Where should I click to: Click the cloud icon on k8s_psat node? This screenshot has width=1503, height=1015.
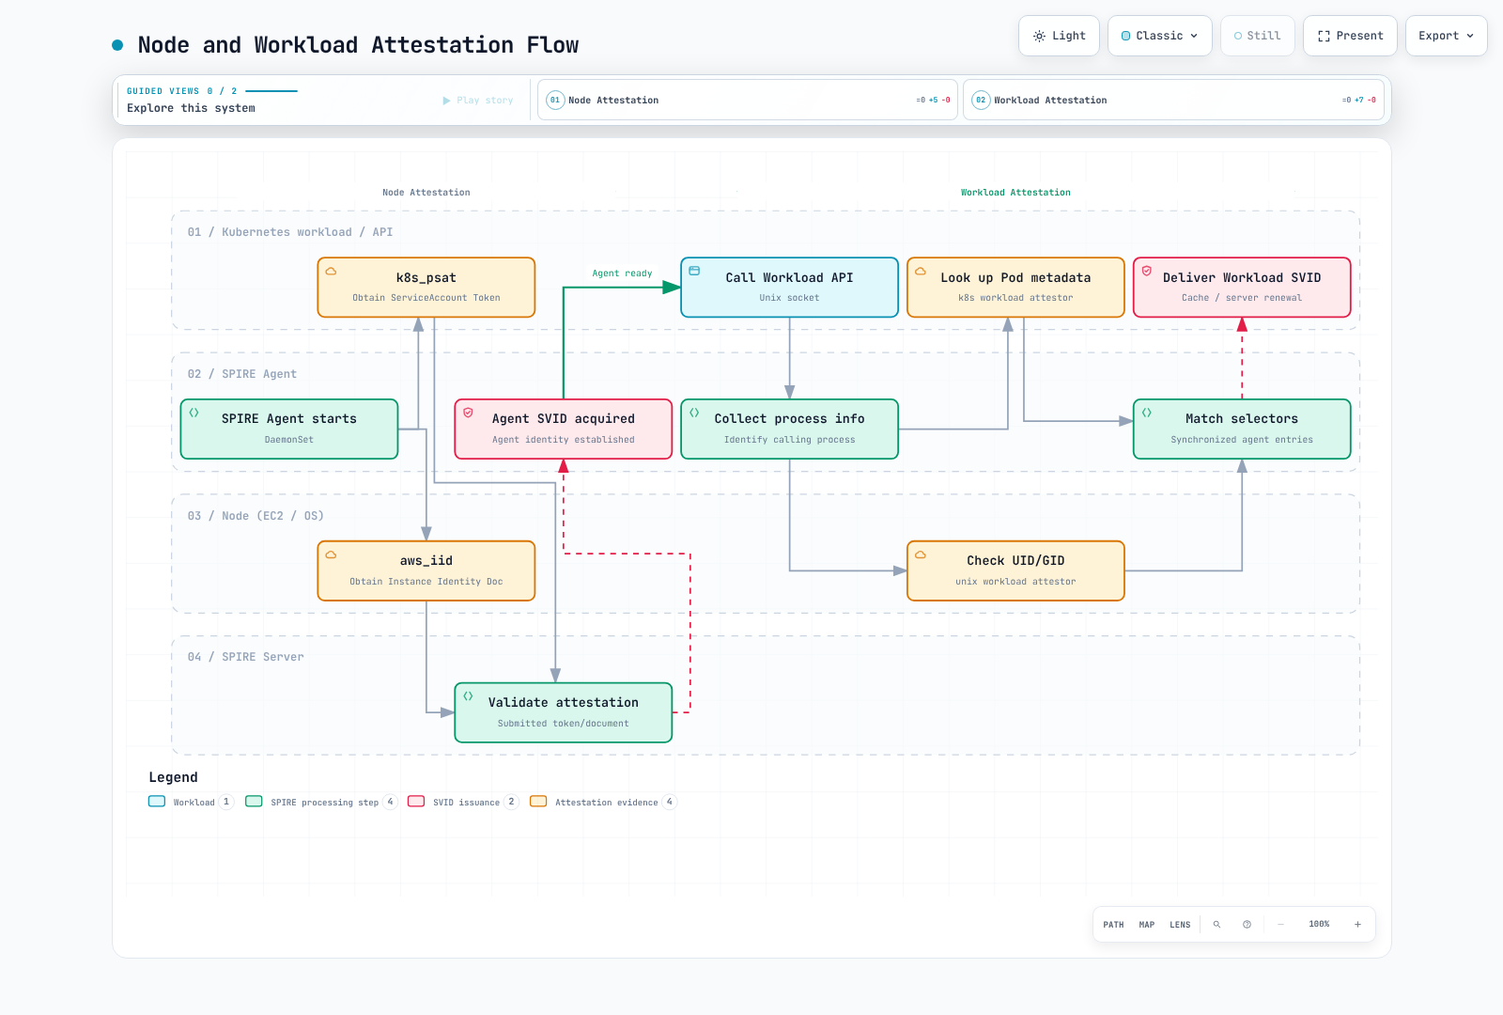point(331,271)
